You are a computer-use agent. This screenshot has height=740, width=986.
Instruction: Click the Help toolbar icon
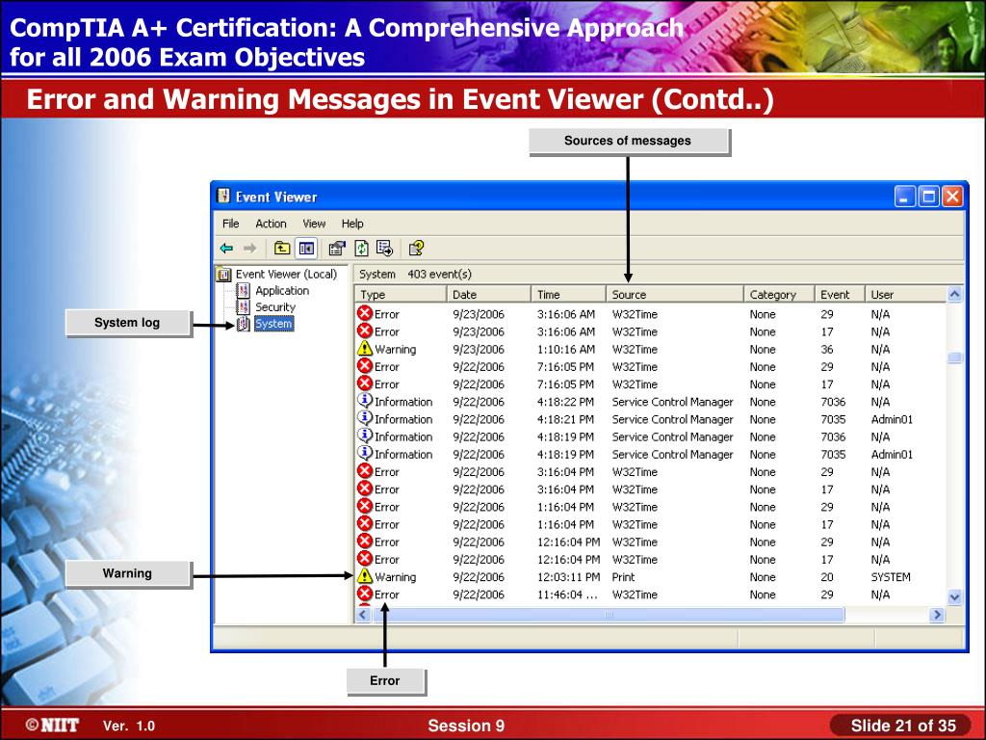pos(416,249)
